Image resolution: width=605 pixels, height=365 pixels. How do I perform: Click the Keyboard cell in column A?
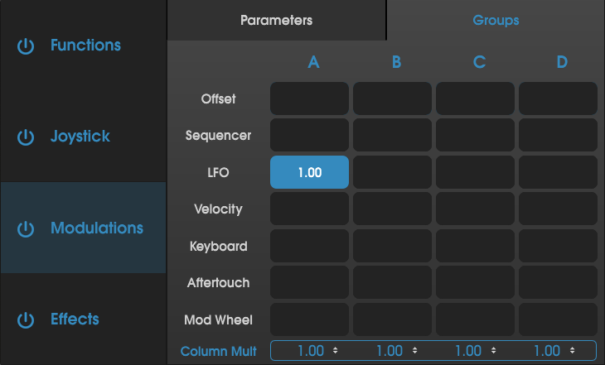[309, 246]
